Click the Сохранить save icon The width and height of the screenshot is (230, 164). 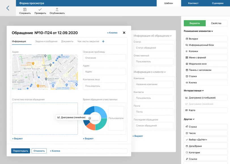(x=25, y=9)
